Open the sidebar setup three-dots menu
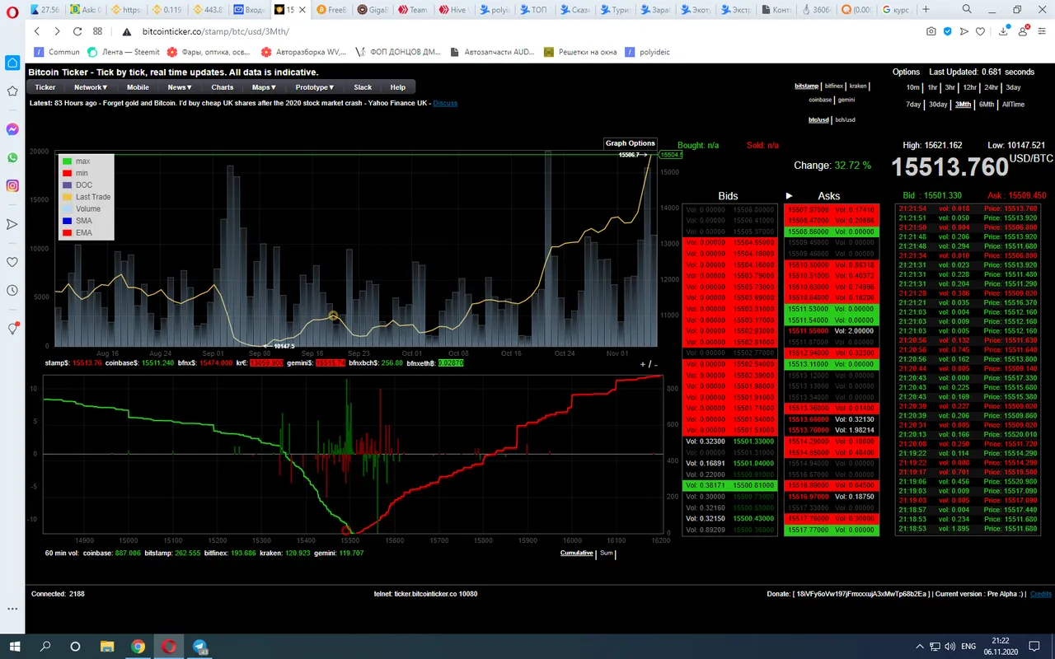Screen dimensions: 1055x659 tap(12, 609)
